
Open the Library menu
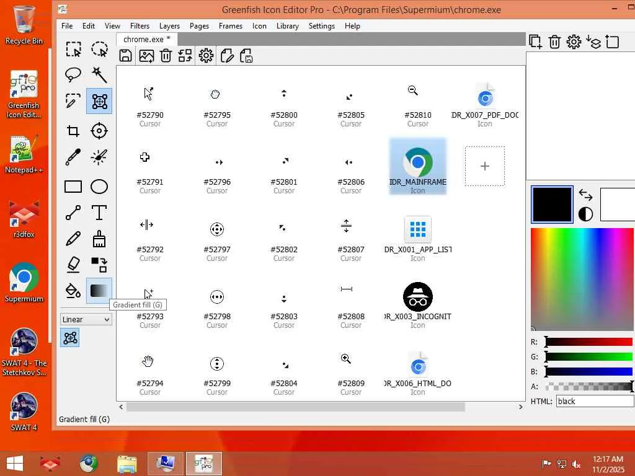pos(288,26)
